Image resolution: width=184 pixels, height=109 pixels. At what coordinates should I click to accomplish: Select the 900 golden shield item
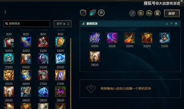click(60, 42)
